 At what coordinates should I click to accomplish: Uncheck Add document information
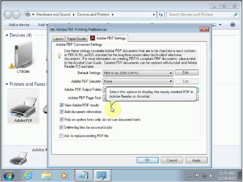[62, 111]
